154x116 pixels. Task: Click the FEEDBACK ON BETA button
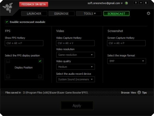(x=34, y=4)
